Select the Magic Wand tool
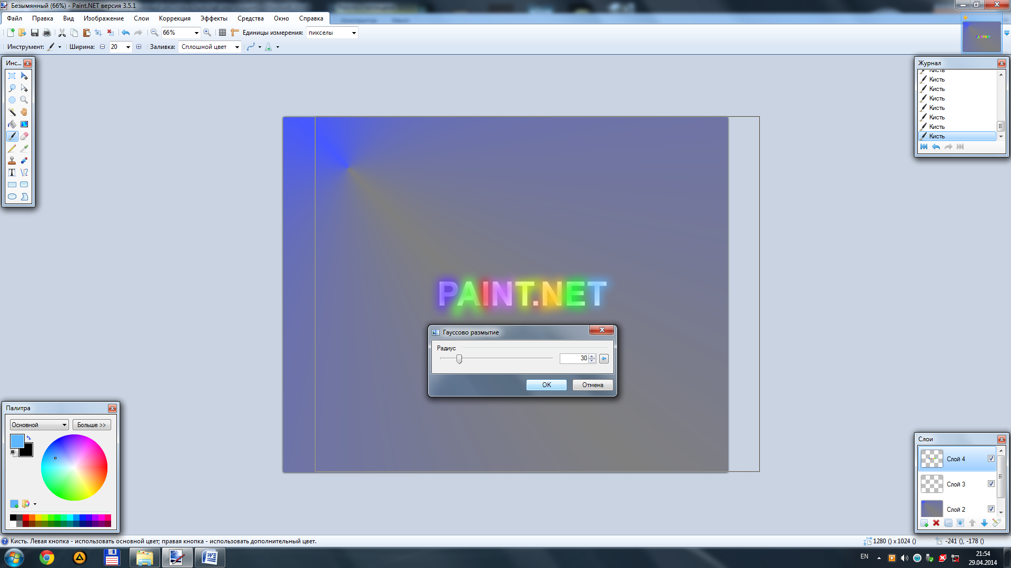 pos(12,112)
